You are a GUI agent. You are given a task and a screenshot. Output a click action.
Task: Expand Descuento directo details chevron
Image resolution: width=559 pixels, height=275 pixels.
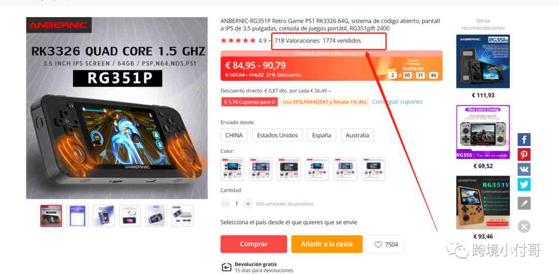(x=329, y=91)
